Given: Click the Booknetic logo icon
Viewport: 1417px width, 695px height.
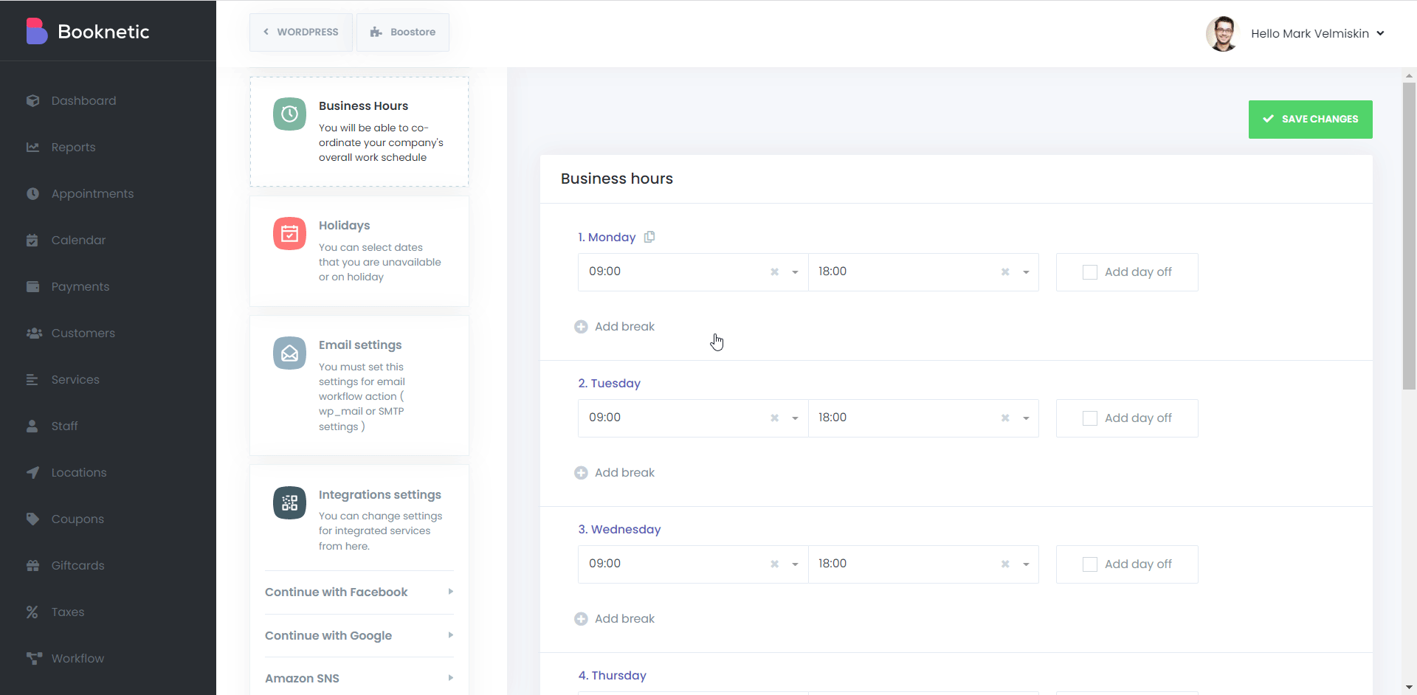Looking at the screenshot, I should [x=37, y=31].
